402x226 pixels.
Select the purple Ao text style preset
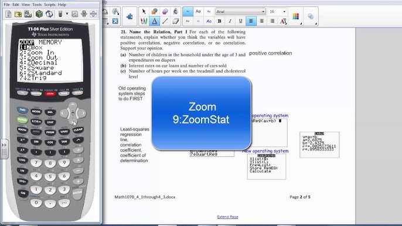[x=209, y=21]
